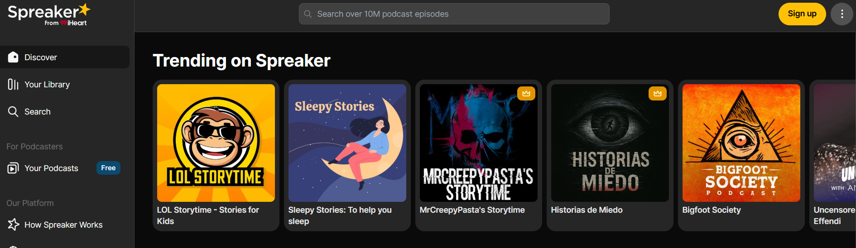Click 'Sleepy Stories: To help you sleep' title
This screenshot has width=856, height=248.
coord(340,215)
